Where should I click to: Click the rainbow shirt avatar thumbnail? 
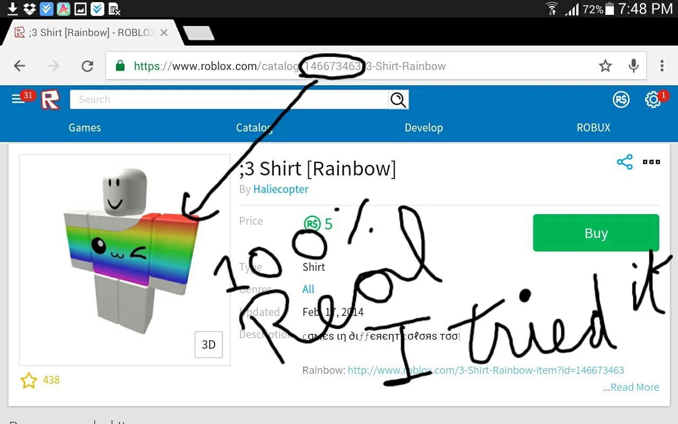pyautogui.click(x=124, y=260)
